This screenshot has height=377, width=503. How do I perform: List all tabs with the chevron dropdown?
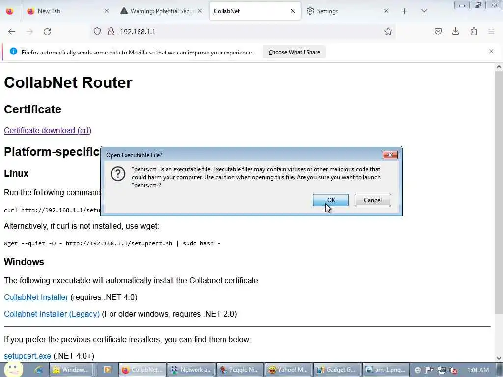(x=424, y=11)
